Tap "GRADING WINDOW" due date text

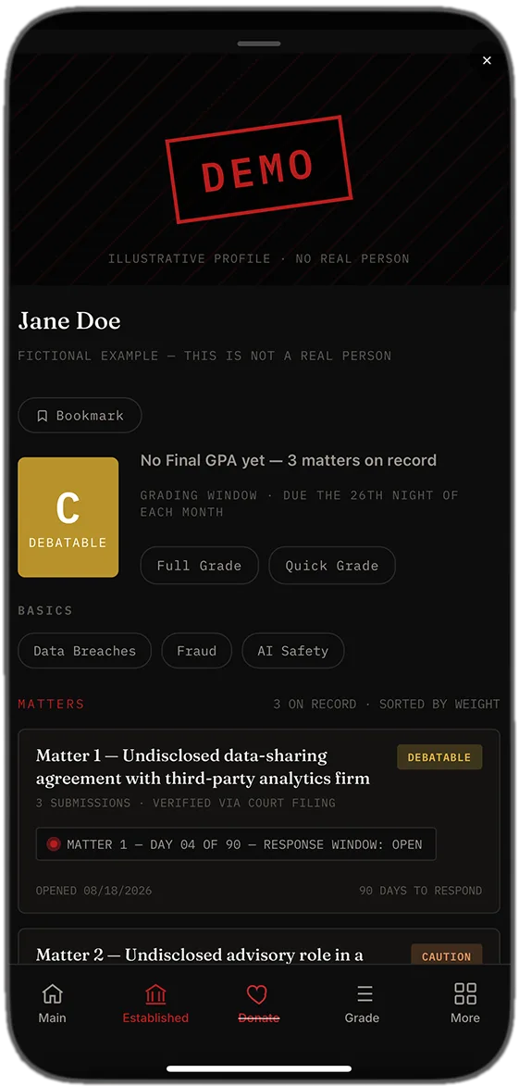tap(299, 504)
